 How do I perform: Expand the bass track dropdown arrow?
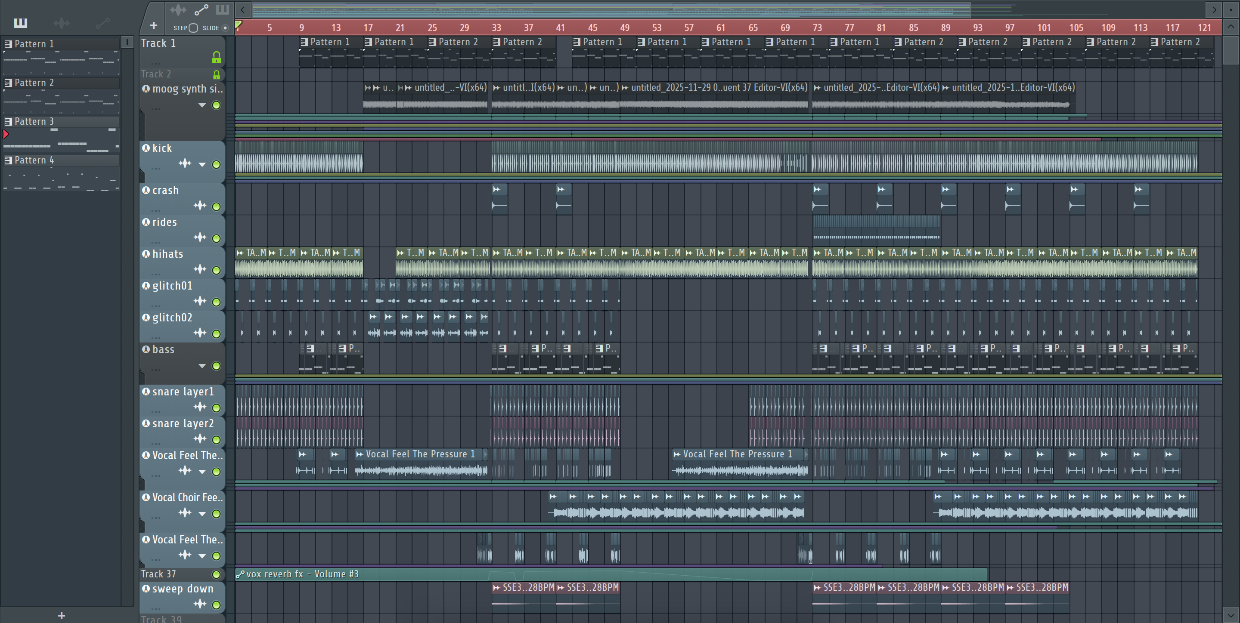click(202, 366)
